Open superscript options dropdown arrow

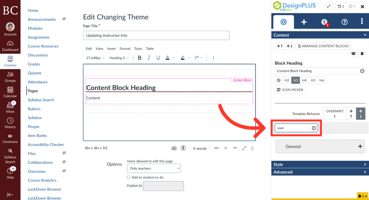tap(201, 58)
